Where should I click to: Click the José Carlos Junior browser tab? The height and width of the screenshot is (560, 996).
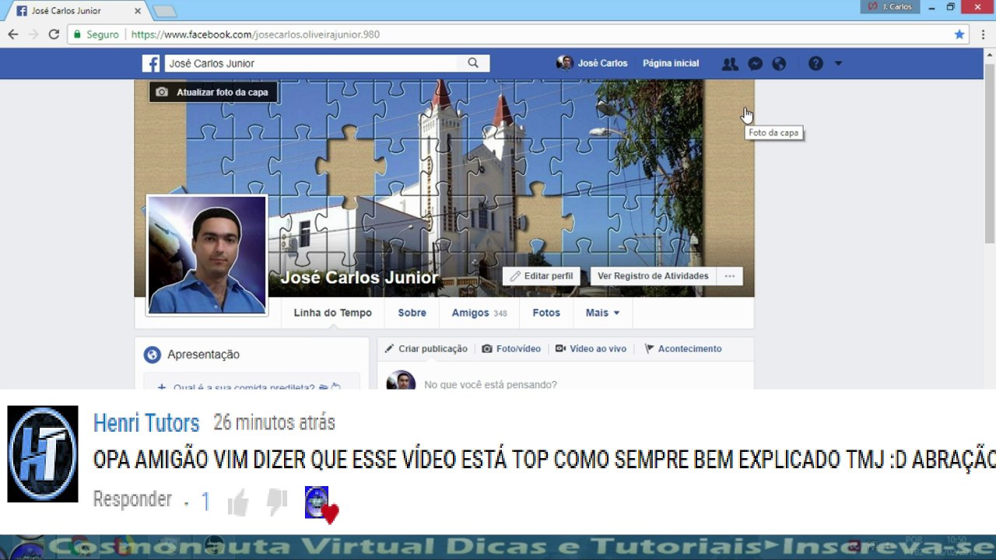pos(76,11)
